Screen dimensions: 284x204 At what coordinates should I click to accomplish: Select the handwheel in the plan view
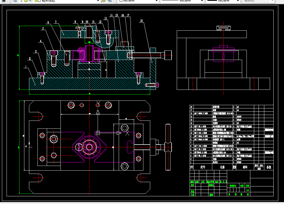click(168, 147)
